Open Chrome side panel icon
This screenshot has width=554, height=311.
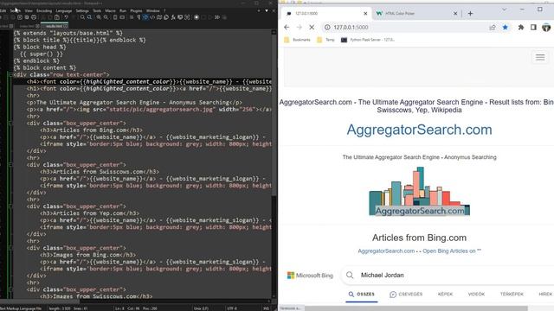click(x=533, y=27)
